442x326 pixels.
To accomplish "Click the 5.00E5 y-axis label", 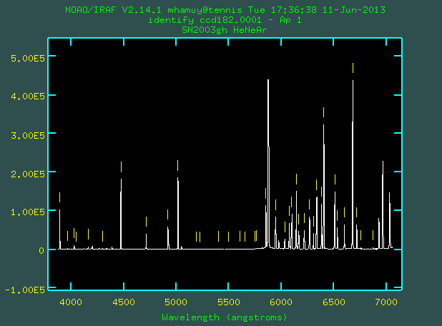I will 28,59.
